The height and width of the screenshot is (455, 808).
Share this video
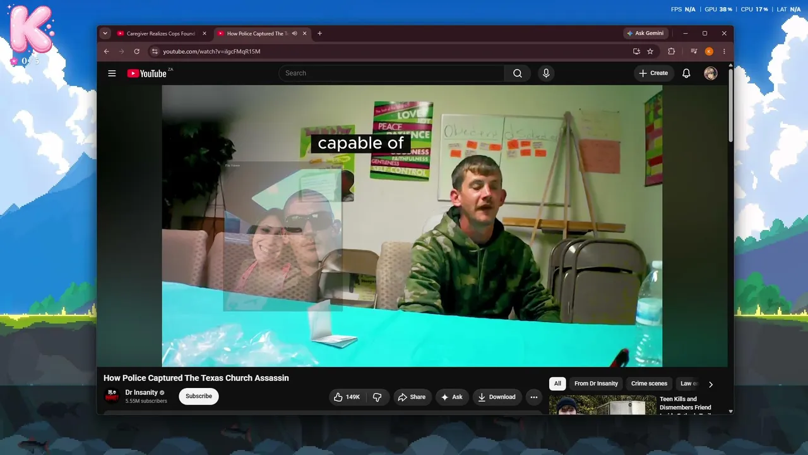411,397
